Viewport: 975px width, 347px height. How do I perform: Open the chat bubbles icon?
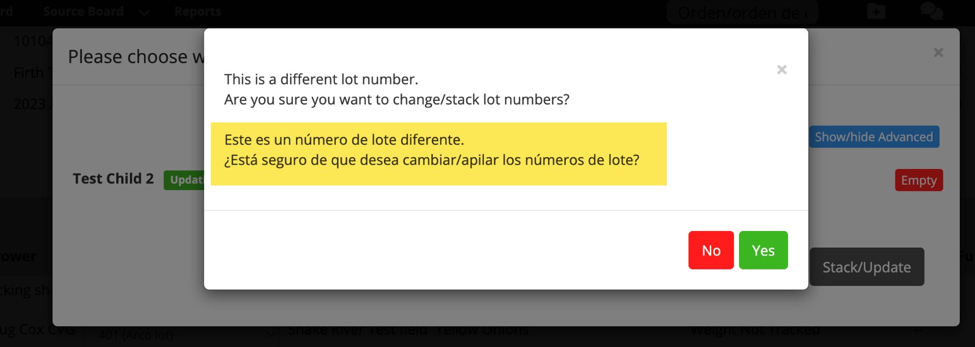click(x=931, y=11)
